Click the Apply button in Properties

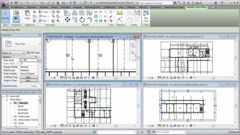[x=34, y=86]
